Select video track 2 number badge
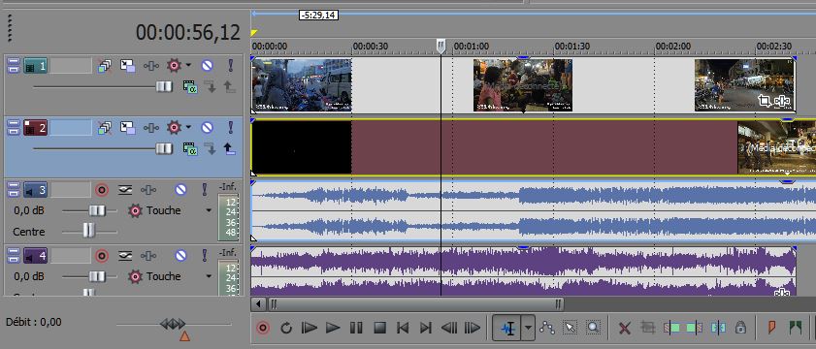This screenshot has width=816, height=349. coord(35,127)
